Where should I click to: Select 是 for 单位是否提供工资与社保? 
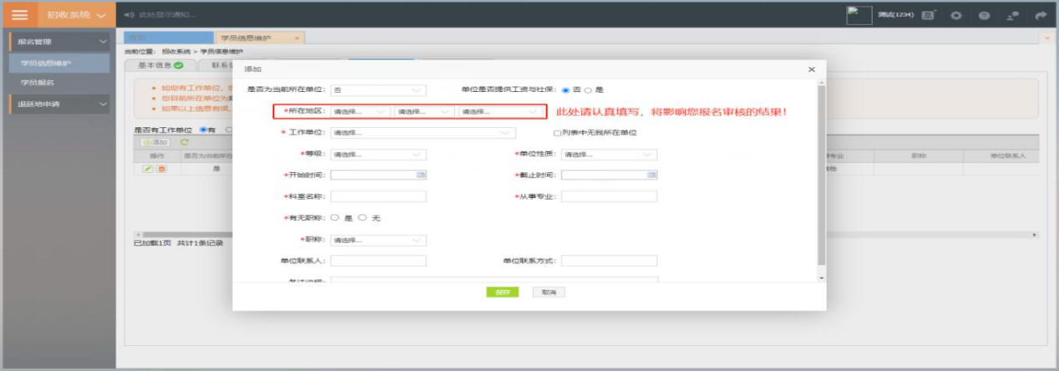click(x=588, y=89)
